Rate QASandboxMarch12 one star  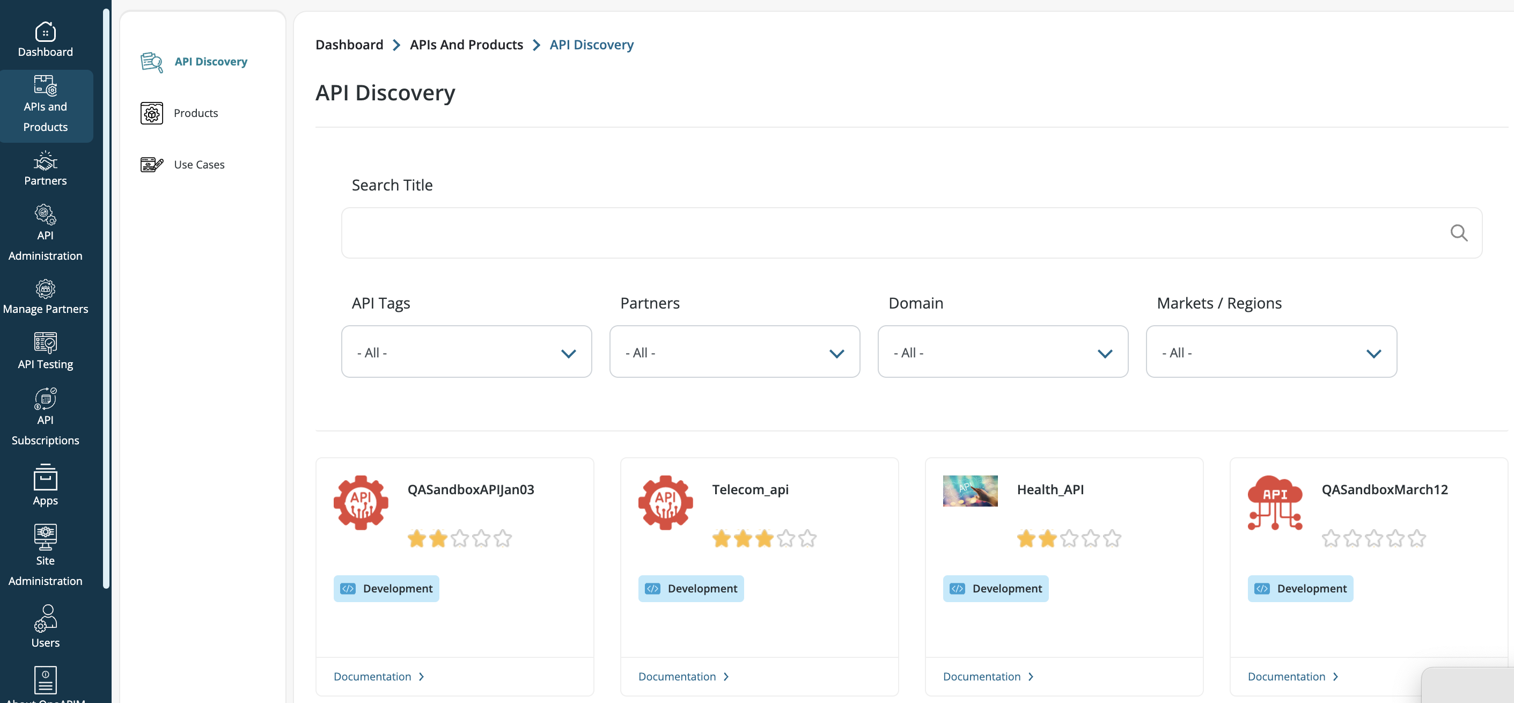click(x=1331, y=538)
